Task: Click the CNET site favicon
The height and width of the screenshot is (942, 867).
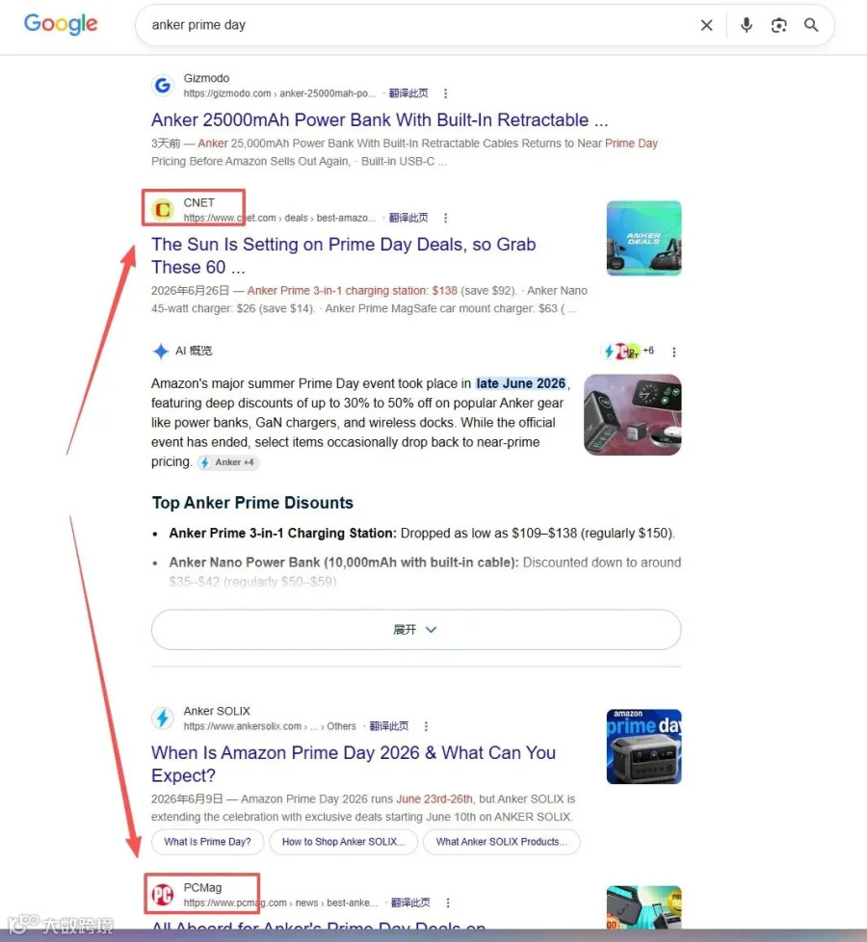Action: tap(163, 210)
